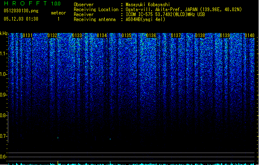Click the 0134 time marker
This screenshot has width=259, height=165.
102,35
